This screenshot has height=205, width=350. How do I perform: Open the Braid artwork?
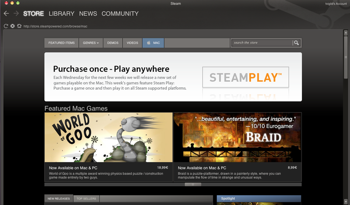click(237, 137)
